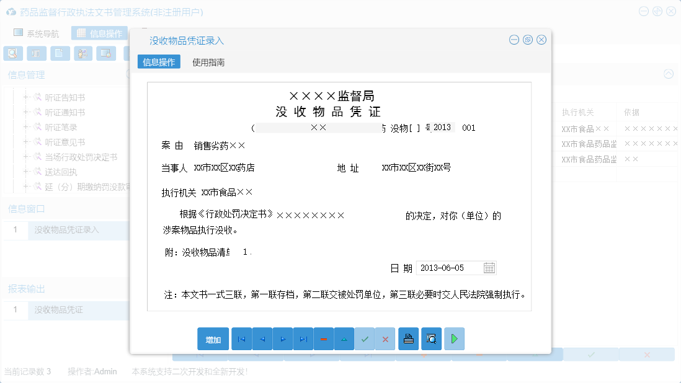Run the report using the green play icon
681x383 pixels.
point(454,338)
